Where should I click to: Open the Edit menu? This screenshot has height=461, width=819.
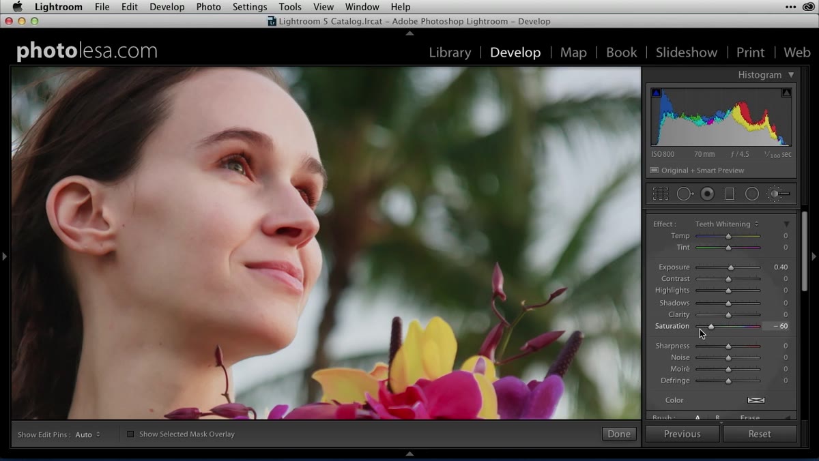pos(130,7)
